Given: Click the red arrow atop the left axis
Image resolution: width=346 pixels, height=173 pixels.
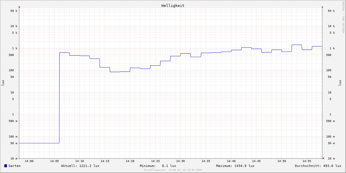Looking at the screenshot, I should 19,7.
